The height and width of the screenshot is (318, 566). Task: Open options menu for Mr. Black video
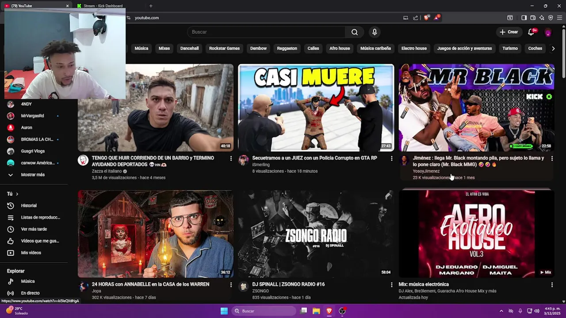point(552,158)
